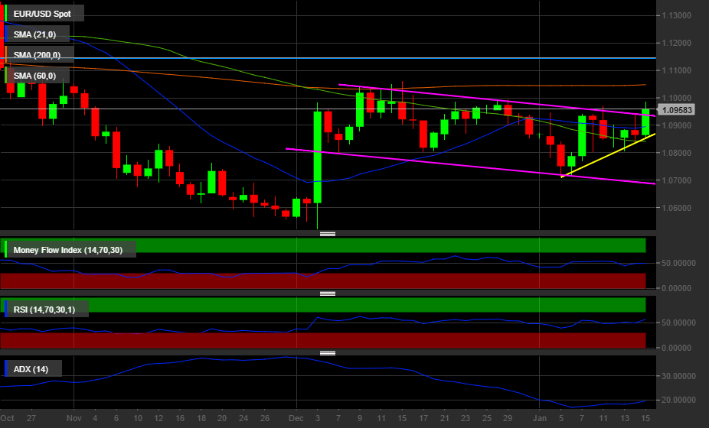709x428 pixels.
Task: Click the resize handle above the ADX pane
Action: click(328, 353)
